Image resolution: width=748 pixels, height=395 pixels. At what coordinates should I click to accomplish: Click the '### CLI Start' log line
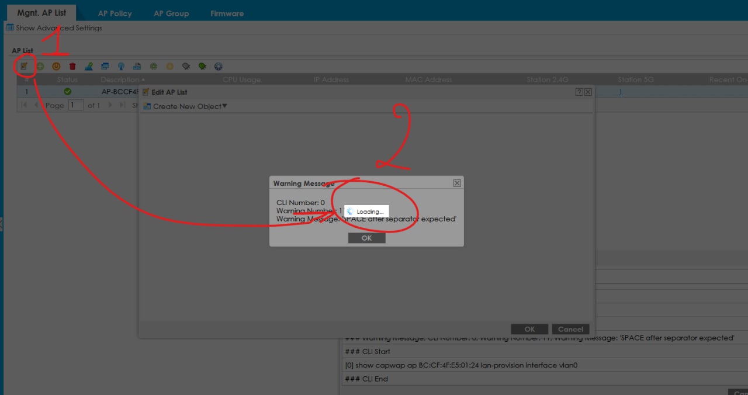[368, 352]
